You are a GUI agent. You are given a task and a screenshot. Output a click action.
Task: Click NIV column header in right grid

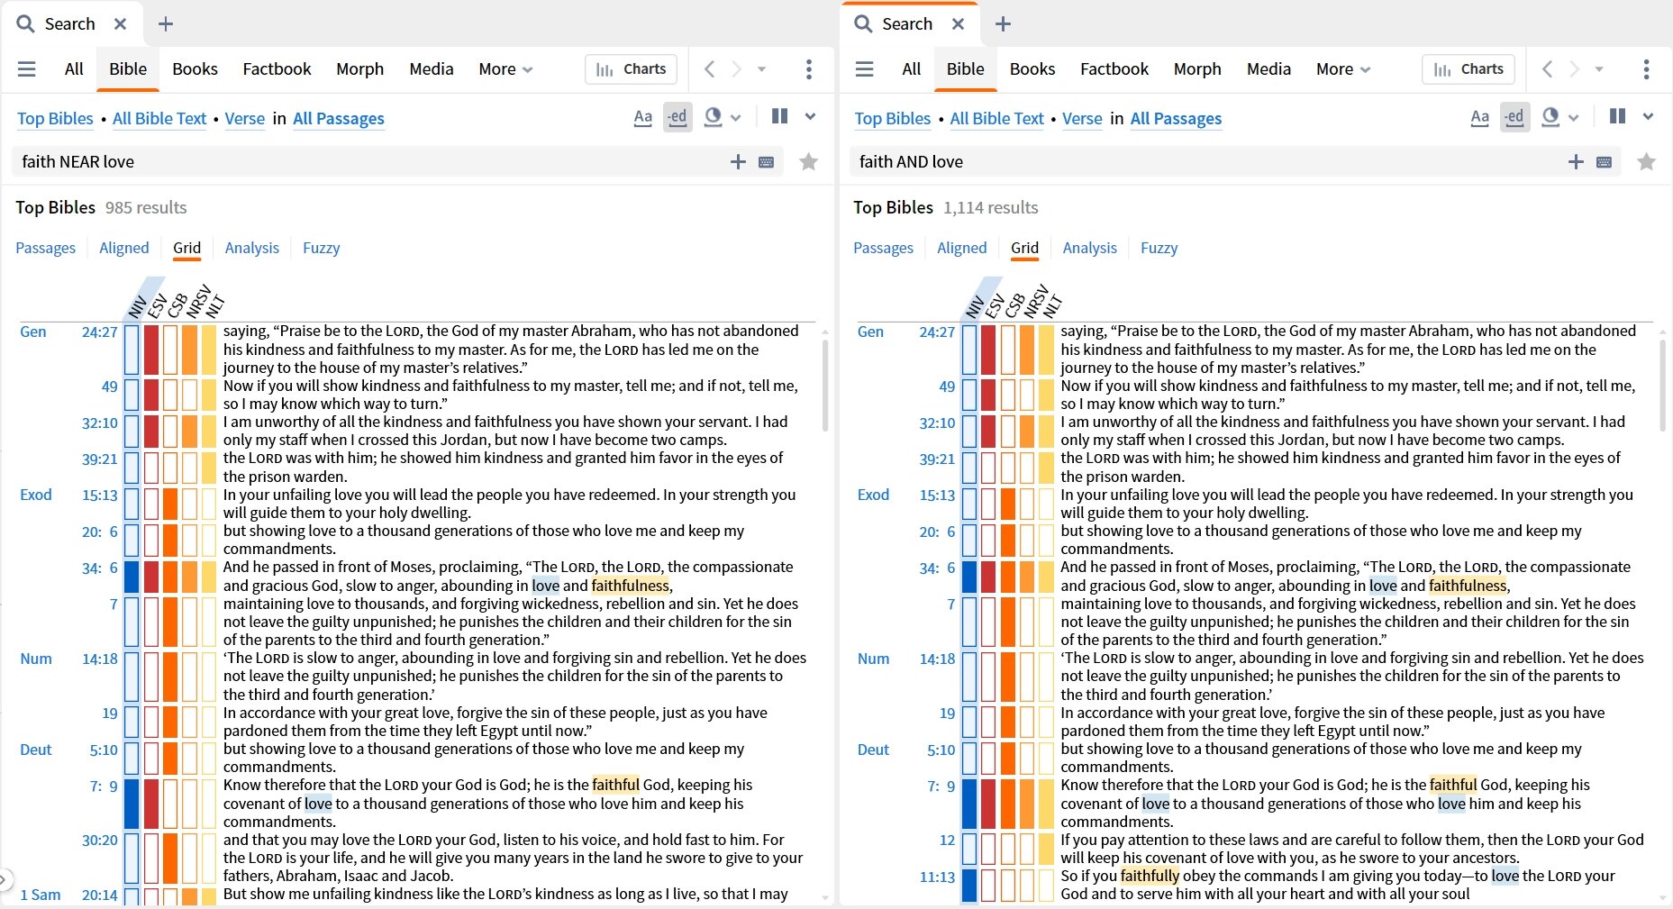click(x=973, y=306)
